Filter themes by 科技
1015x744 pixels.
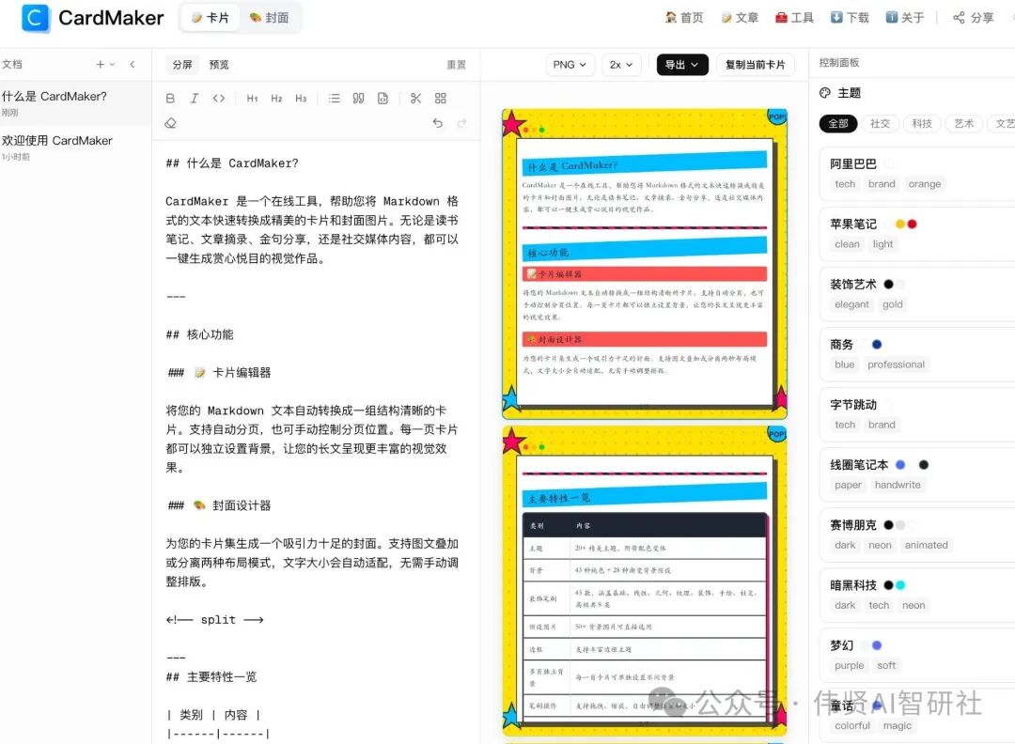click(922, 124)
